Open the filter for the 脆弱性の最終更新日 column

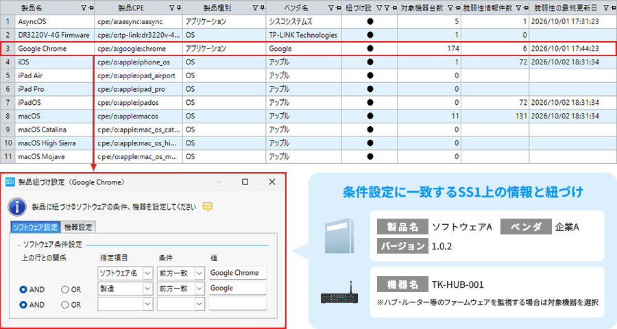tap(606, 8)
